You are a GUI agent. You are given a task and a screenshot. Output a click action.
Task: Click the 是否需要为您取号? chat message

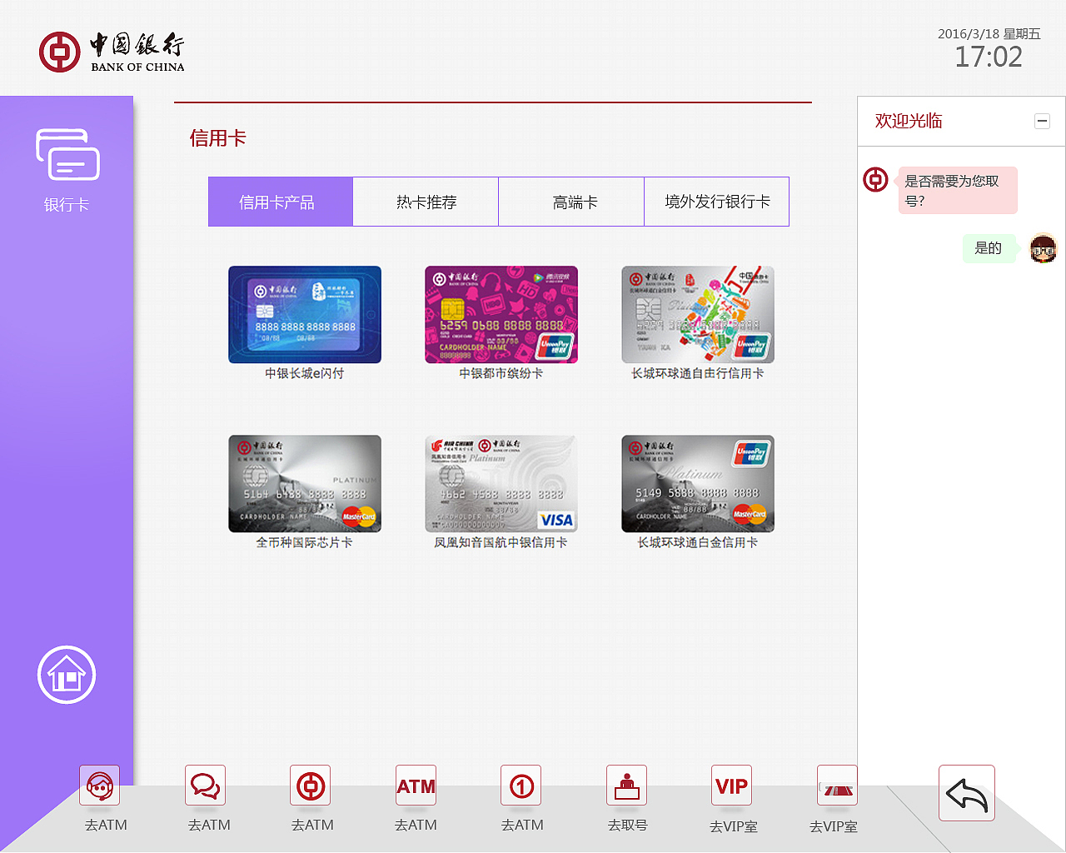pos(958,191)
